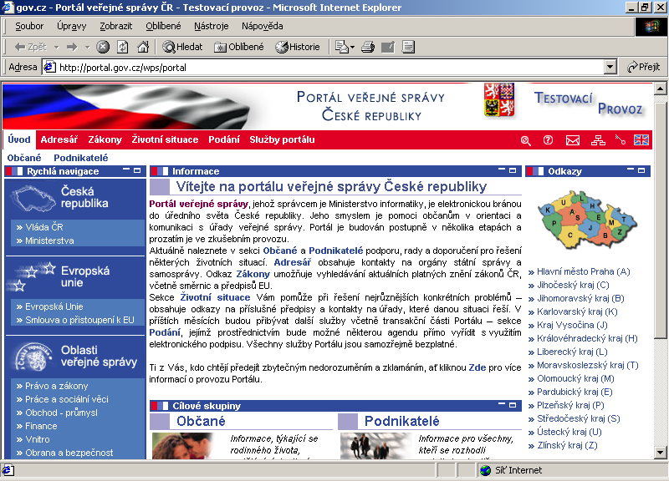Click the page scrollbar up arrow
The width and height of the screenshot is (669, 481).
click(660, 89)
